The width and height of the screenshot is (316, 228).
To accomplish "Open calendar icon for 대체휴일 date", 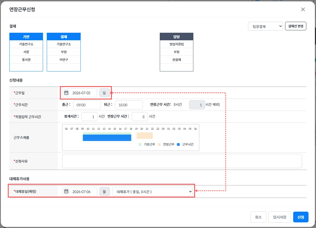I will [66, 191].
